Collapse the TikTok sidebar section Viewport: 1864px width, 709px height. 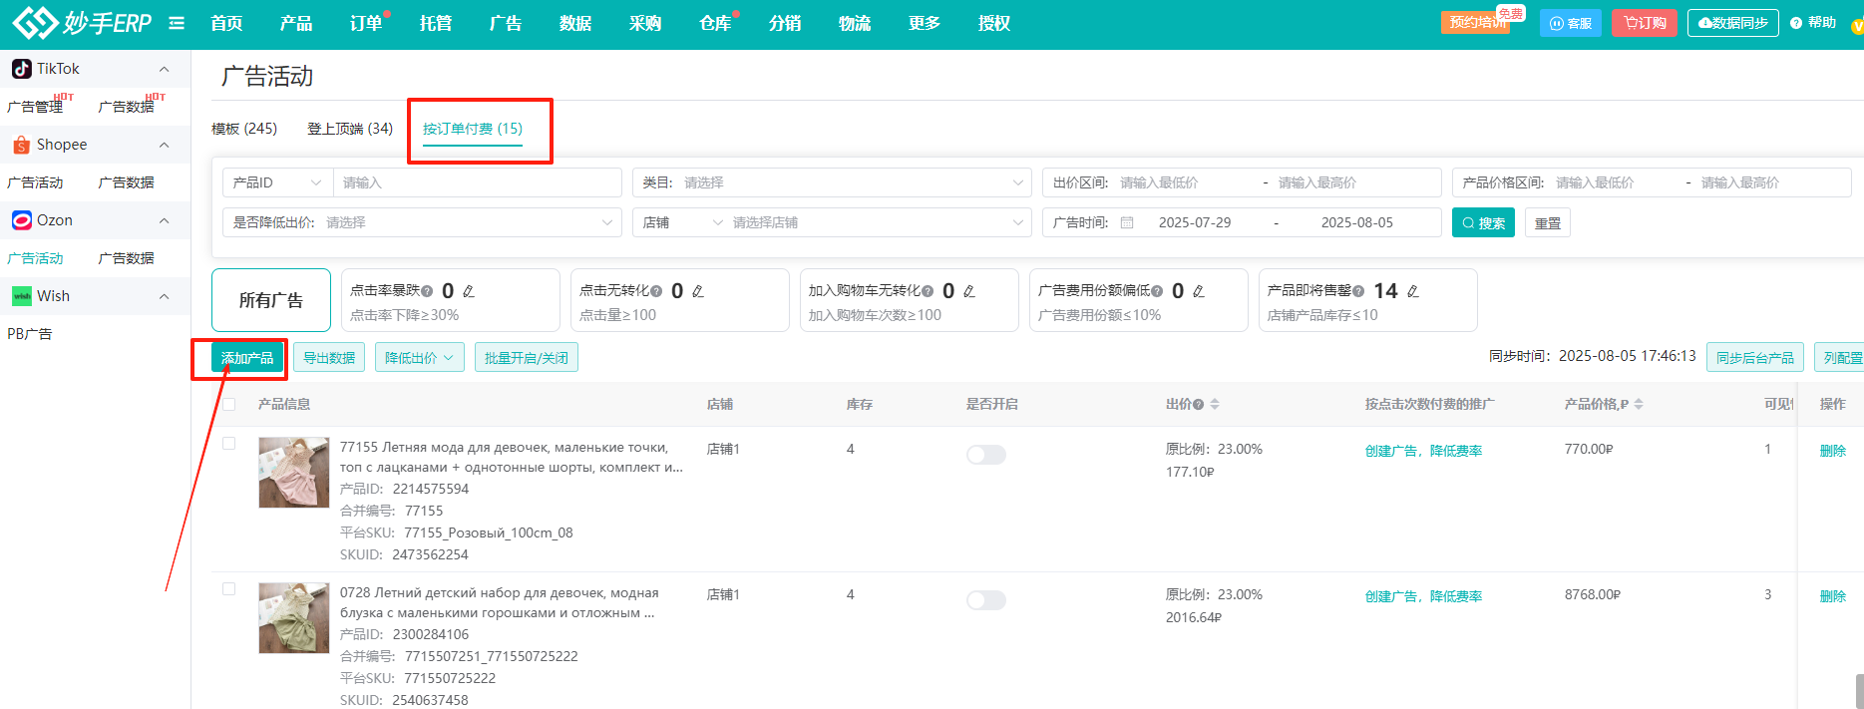[x=165, y=69]
